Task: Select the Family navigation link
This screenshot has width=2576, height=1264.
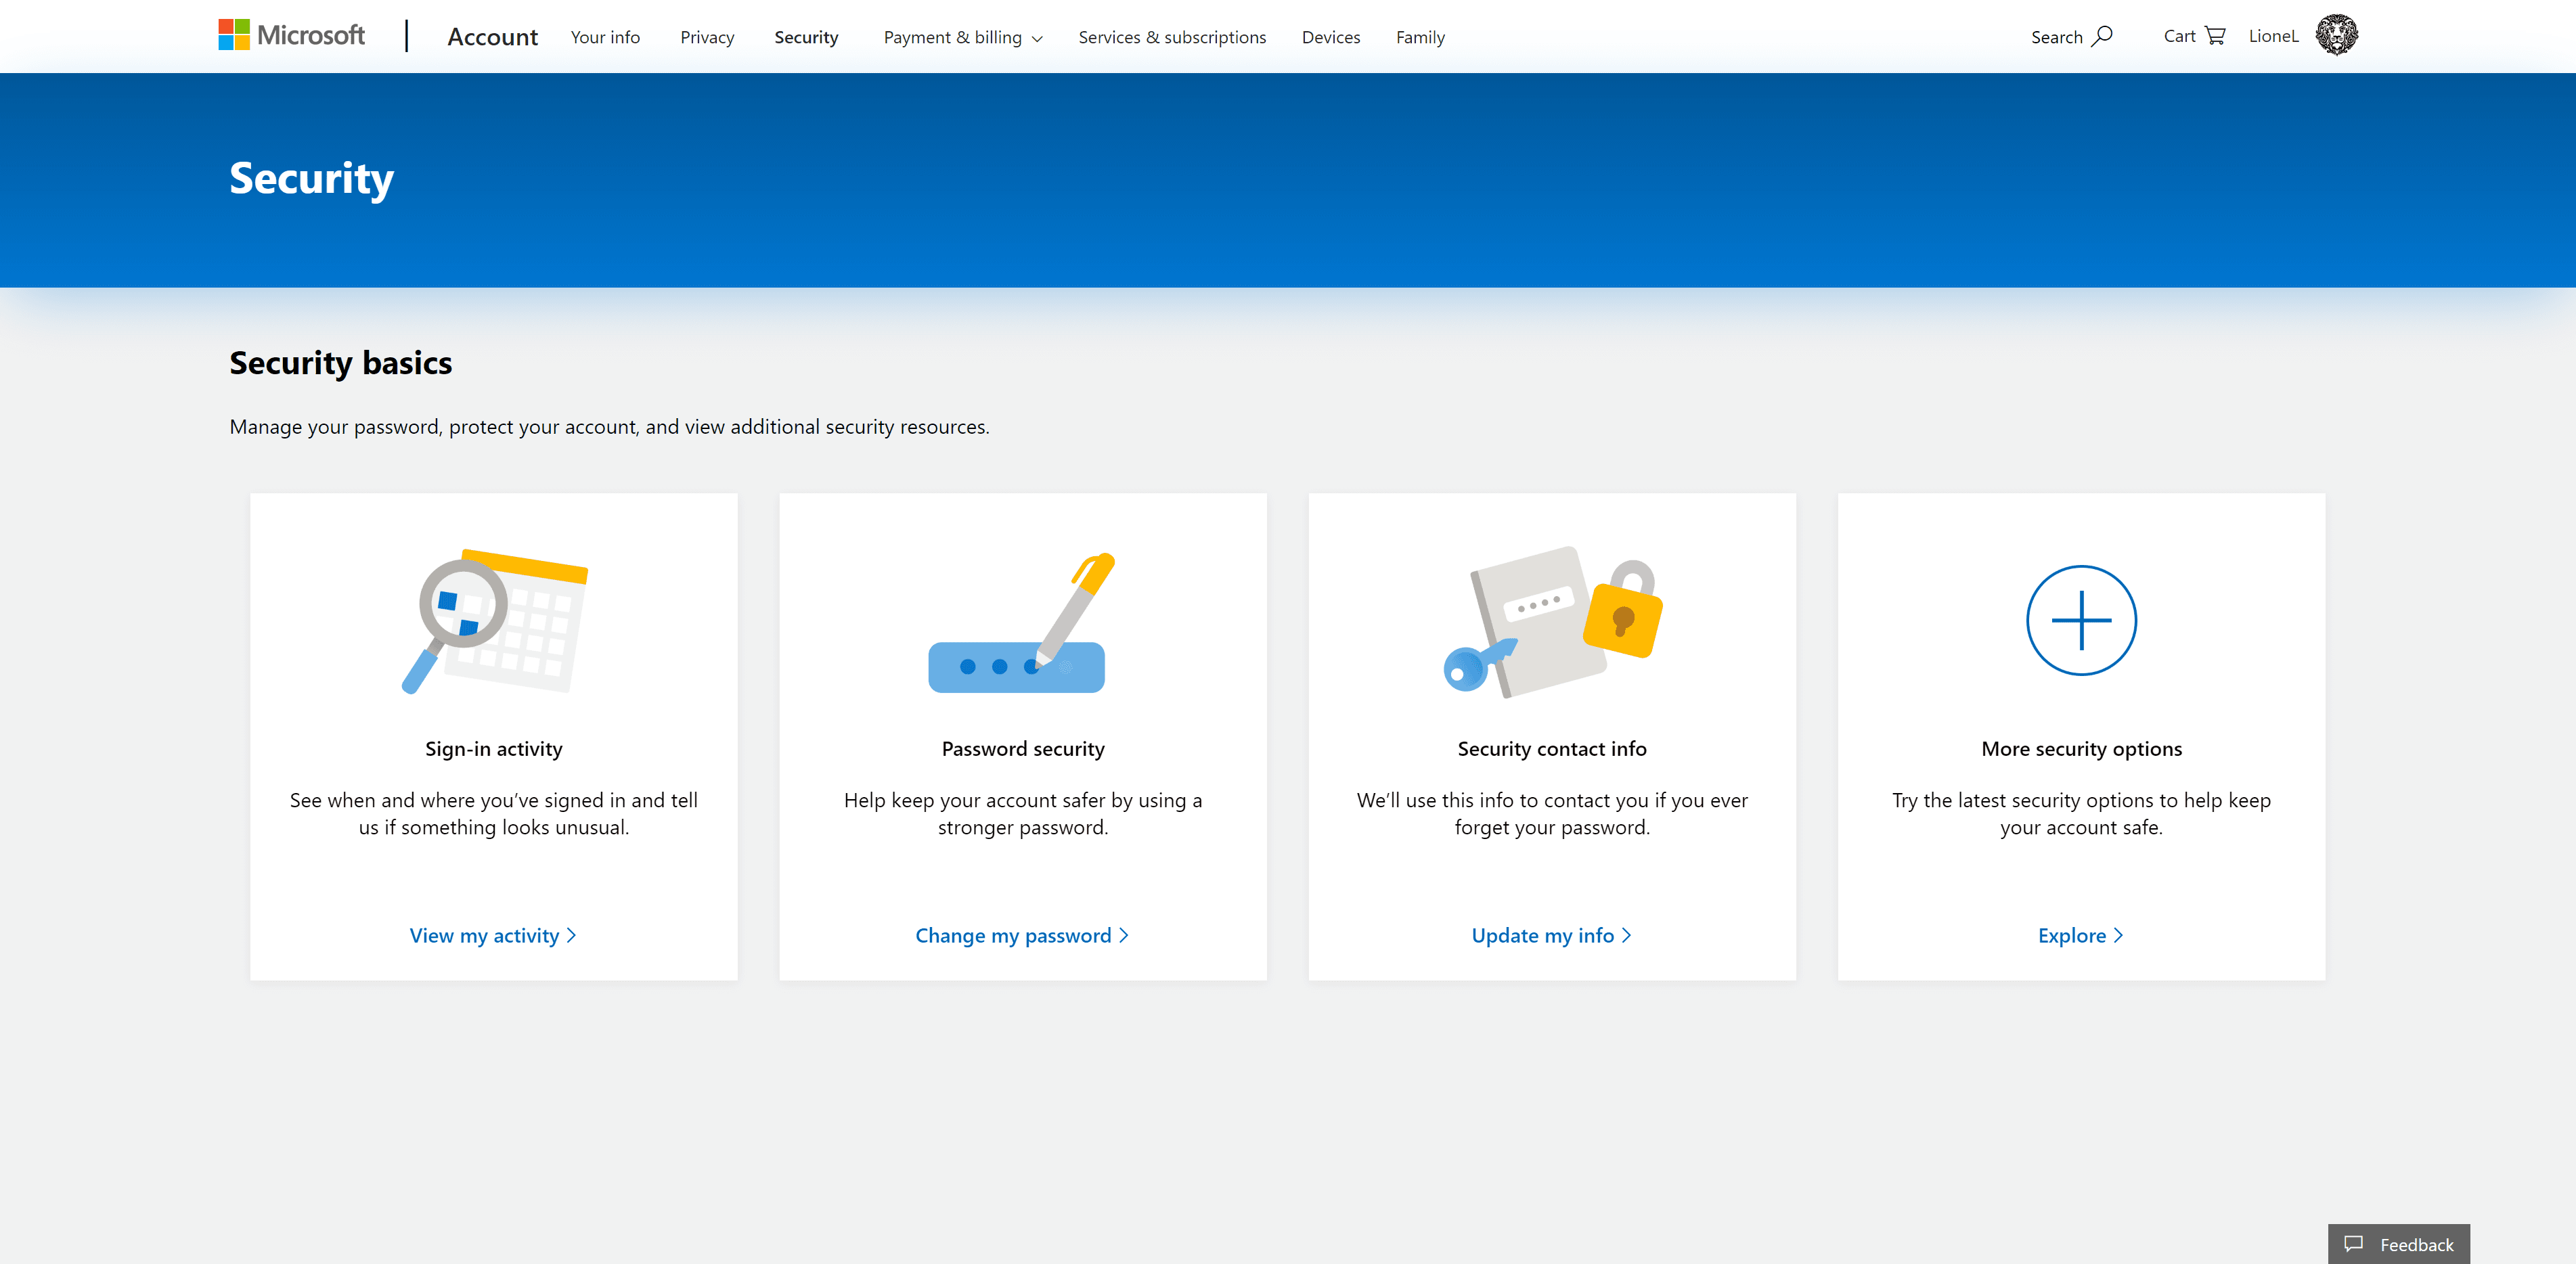Action: click(1419, 36)
